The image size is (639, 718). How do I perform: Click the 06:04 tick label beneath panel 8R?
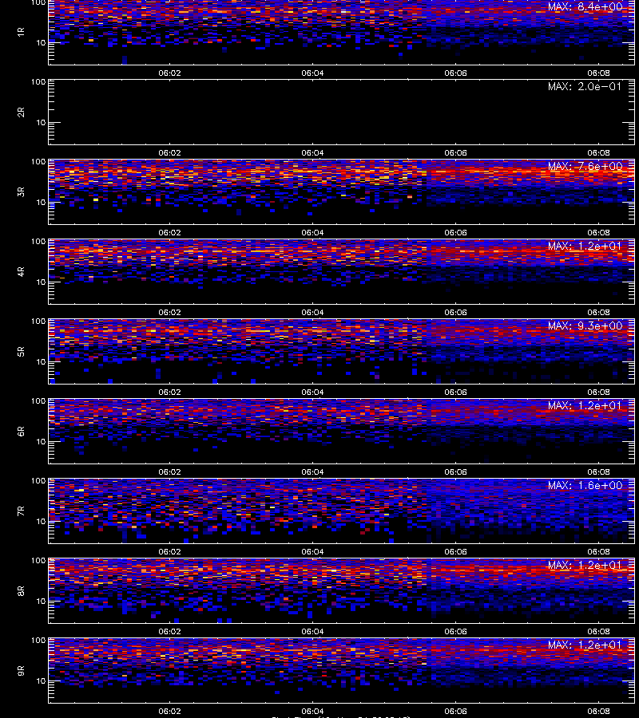(x=312, y=632)
